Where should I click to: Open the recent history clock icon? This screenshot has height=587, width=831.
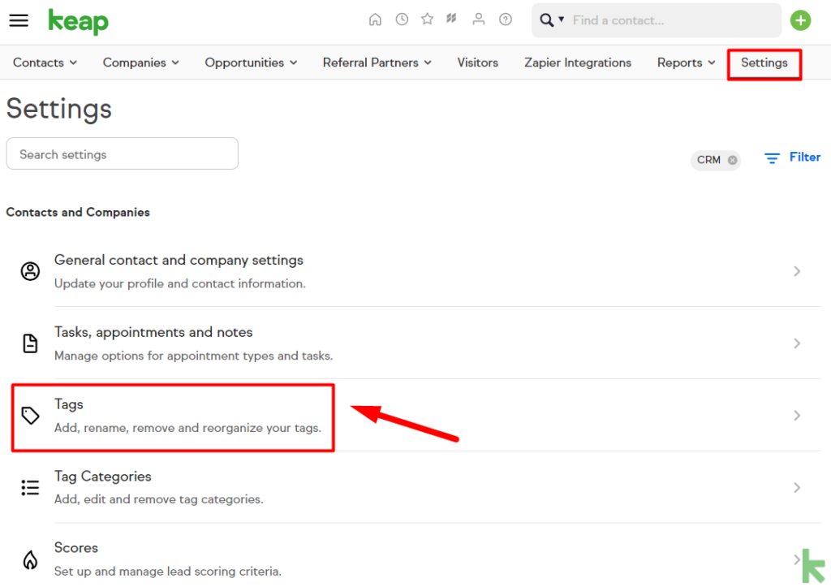point(402,19)
